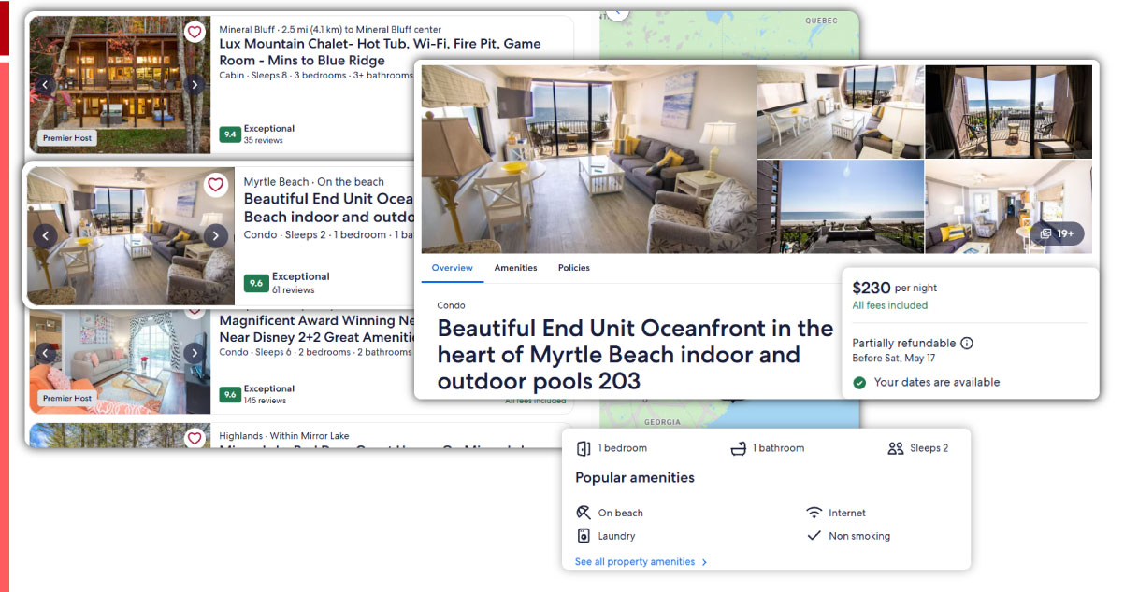
Task: Show previous photo of Lux Mountain Chalet
Action: pos(45,85)
